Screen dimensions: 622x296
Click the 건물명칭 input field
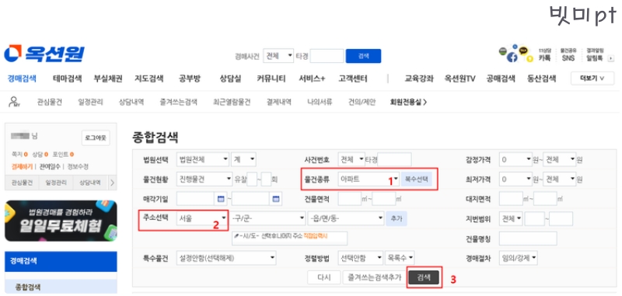click(528, 239)
